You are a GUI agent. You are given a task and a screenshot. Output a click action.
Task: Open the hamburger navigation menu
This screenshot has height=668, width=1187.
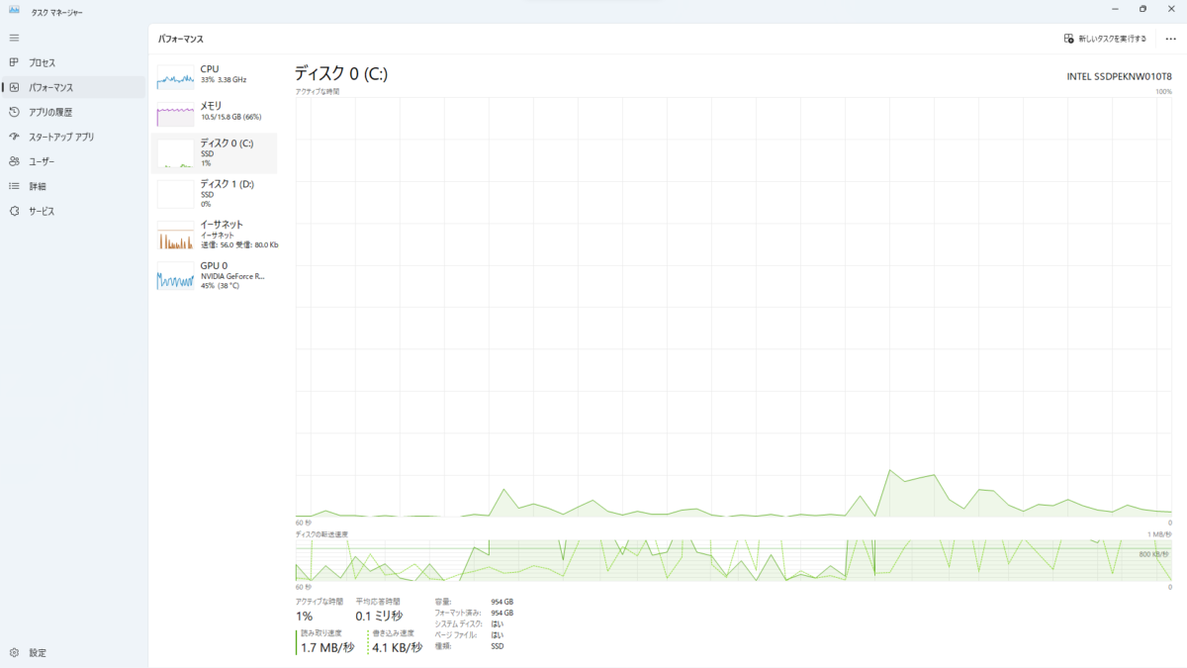14,38
